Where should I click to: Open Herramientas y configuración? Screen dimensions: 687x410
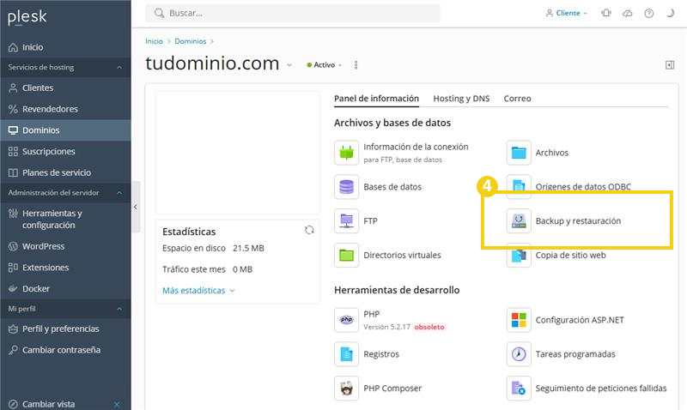tap(66, 220)
